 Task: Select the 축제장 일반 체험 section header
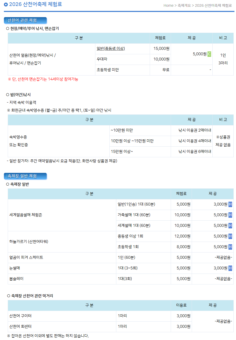pos(23,176)
